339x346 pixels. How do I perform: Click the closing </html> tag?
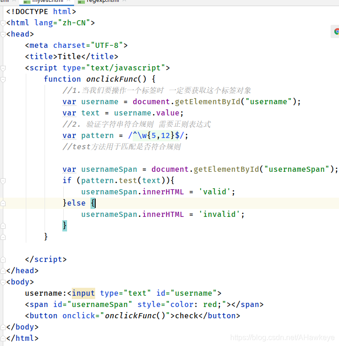23,338
